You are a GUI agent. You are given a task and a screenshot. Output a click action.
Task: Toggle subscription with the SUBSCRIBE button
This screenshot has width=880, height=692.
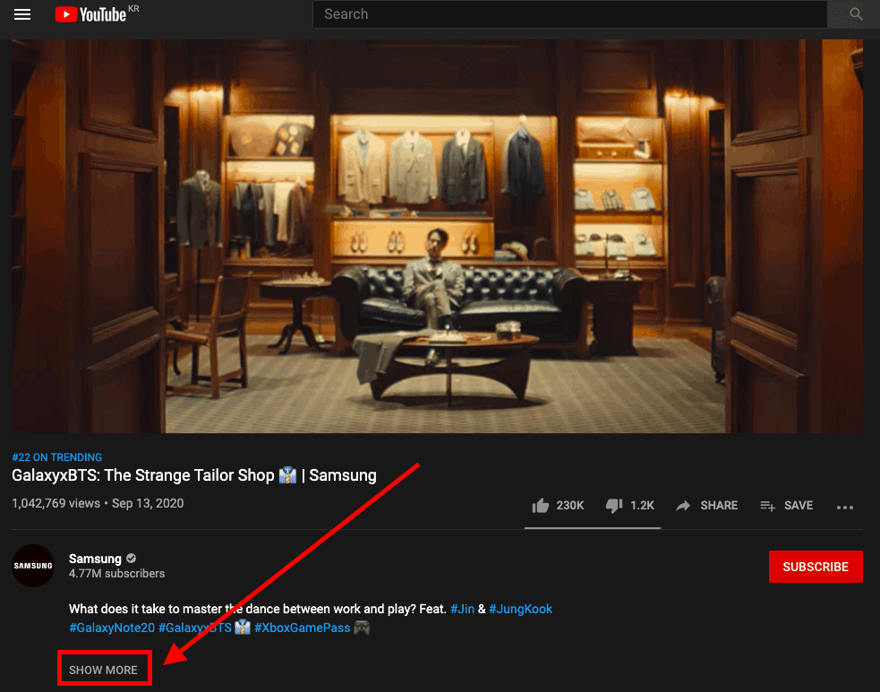pyautogui.click(x=815, y=567)
